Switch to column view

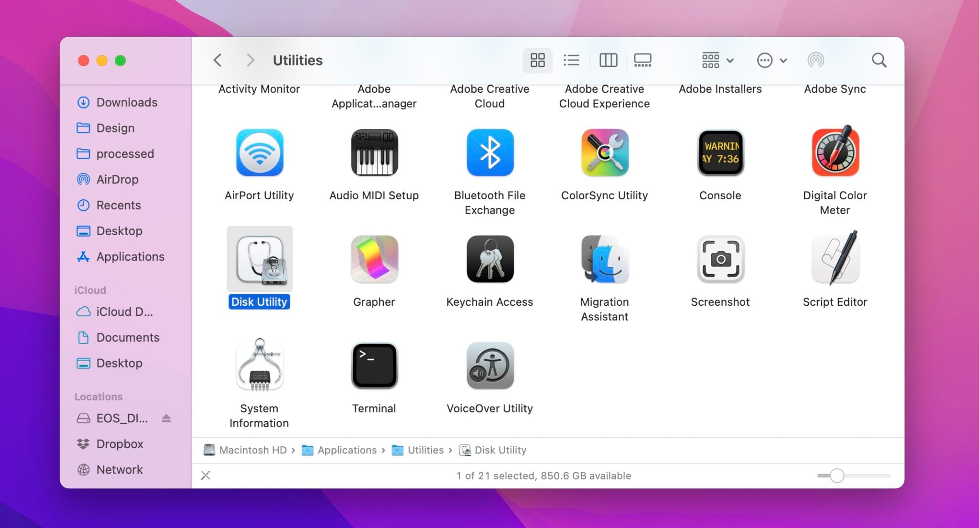[608, 60]
